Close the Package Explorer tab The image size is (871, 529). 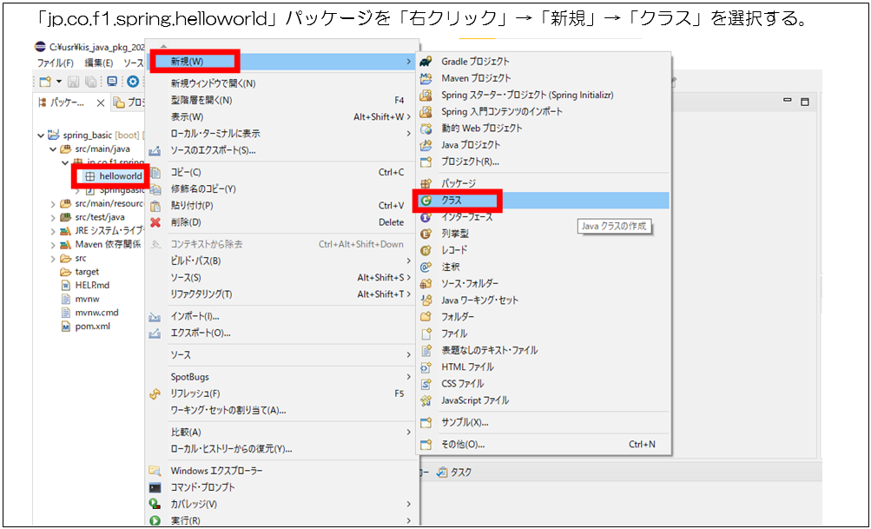100,103
